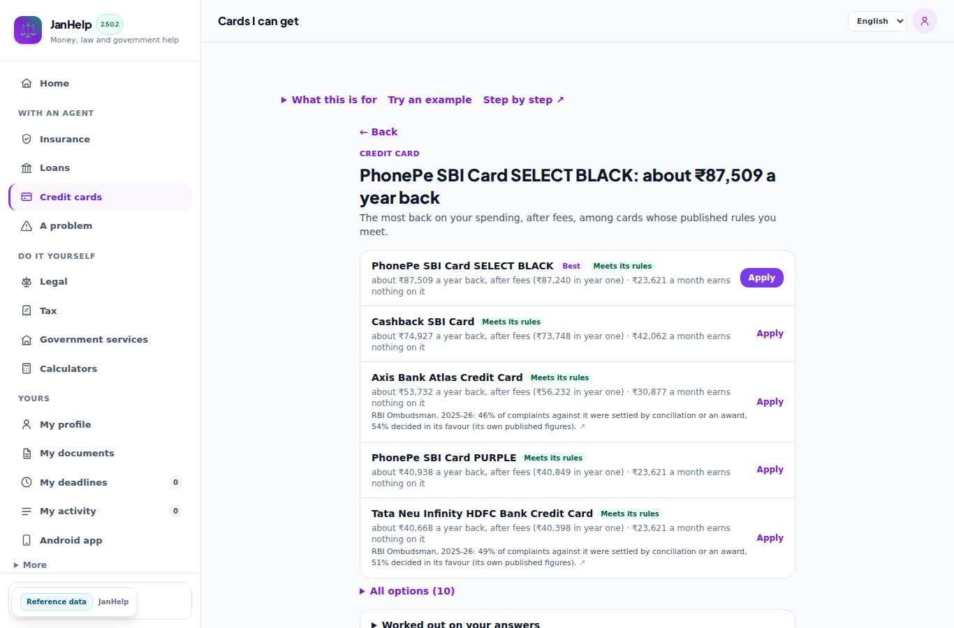
Task: Click the My deadlines clock icon
Action: [27, 482]
